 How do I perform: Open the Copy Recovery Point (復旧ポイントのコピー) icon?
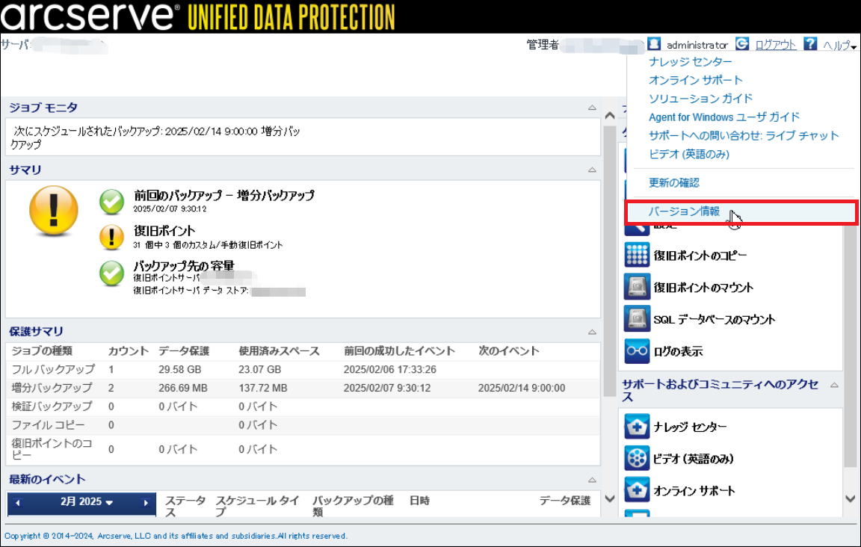[637, 255]
